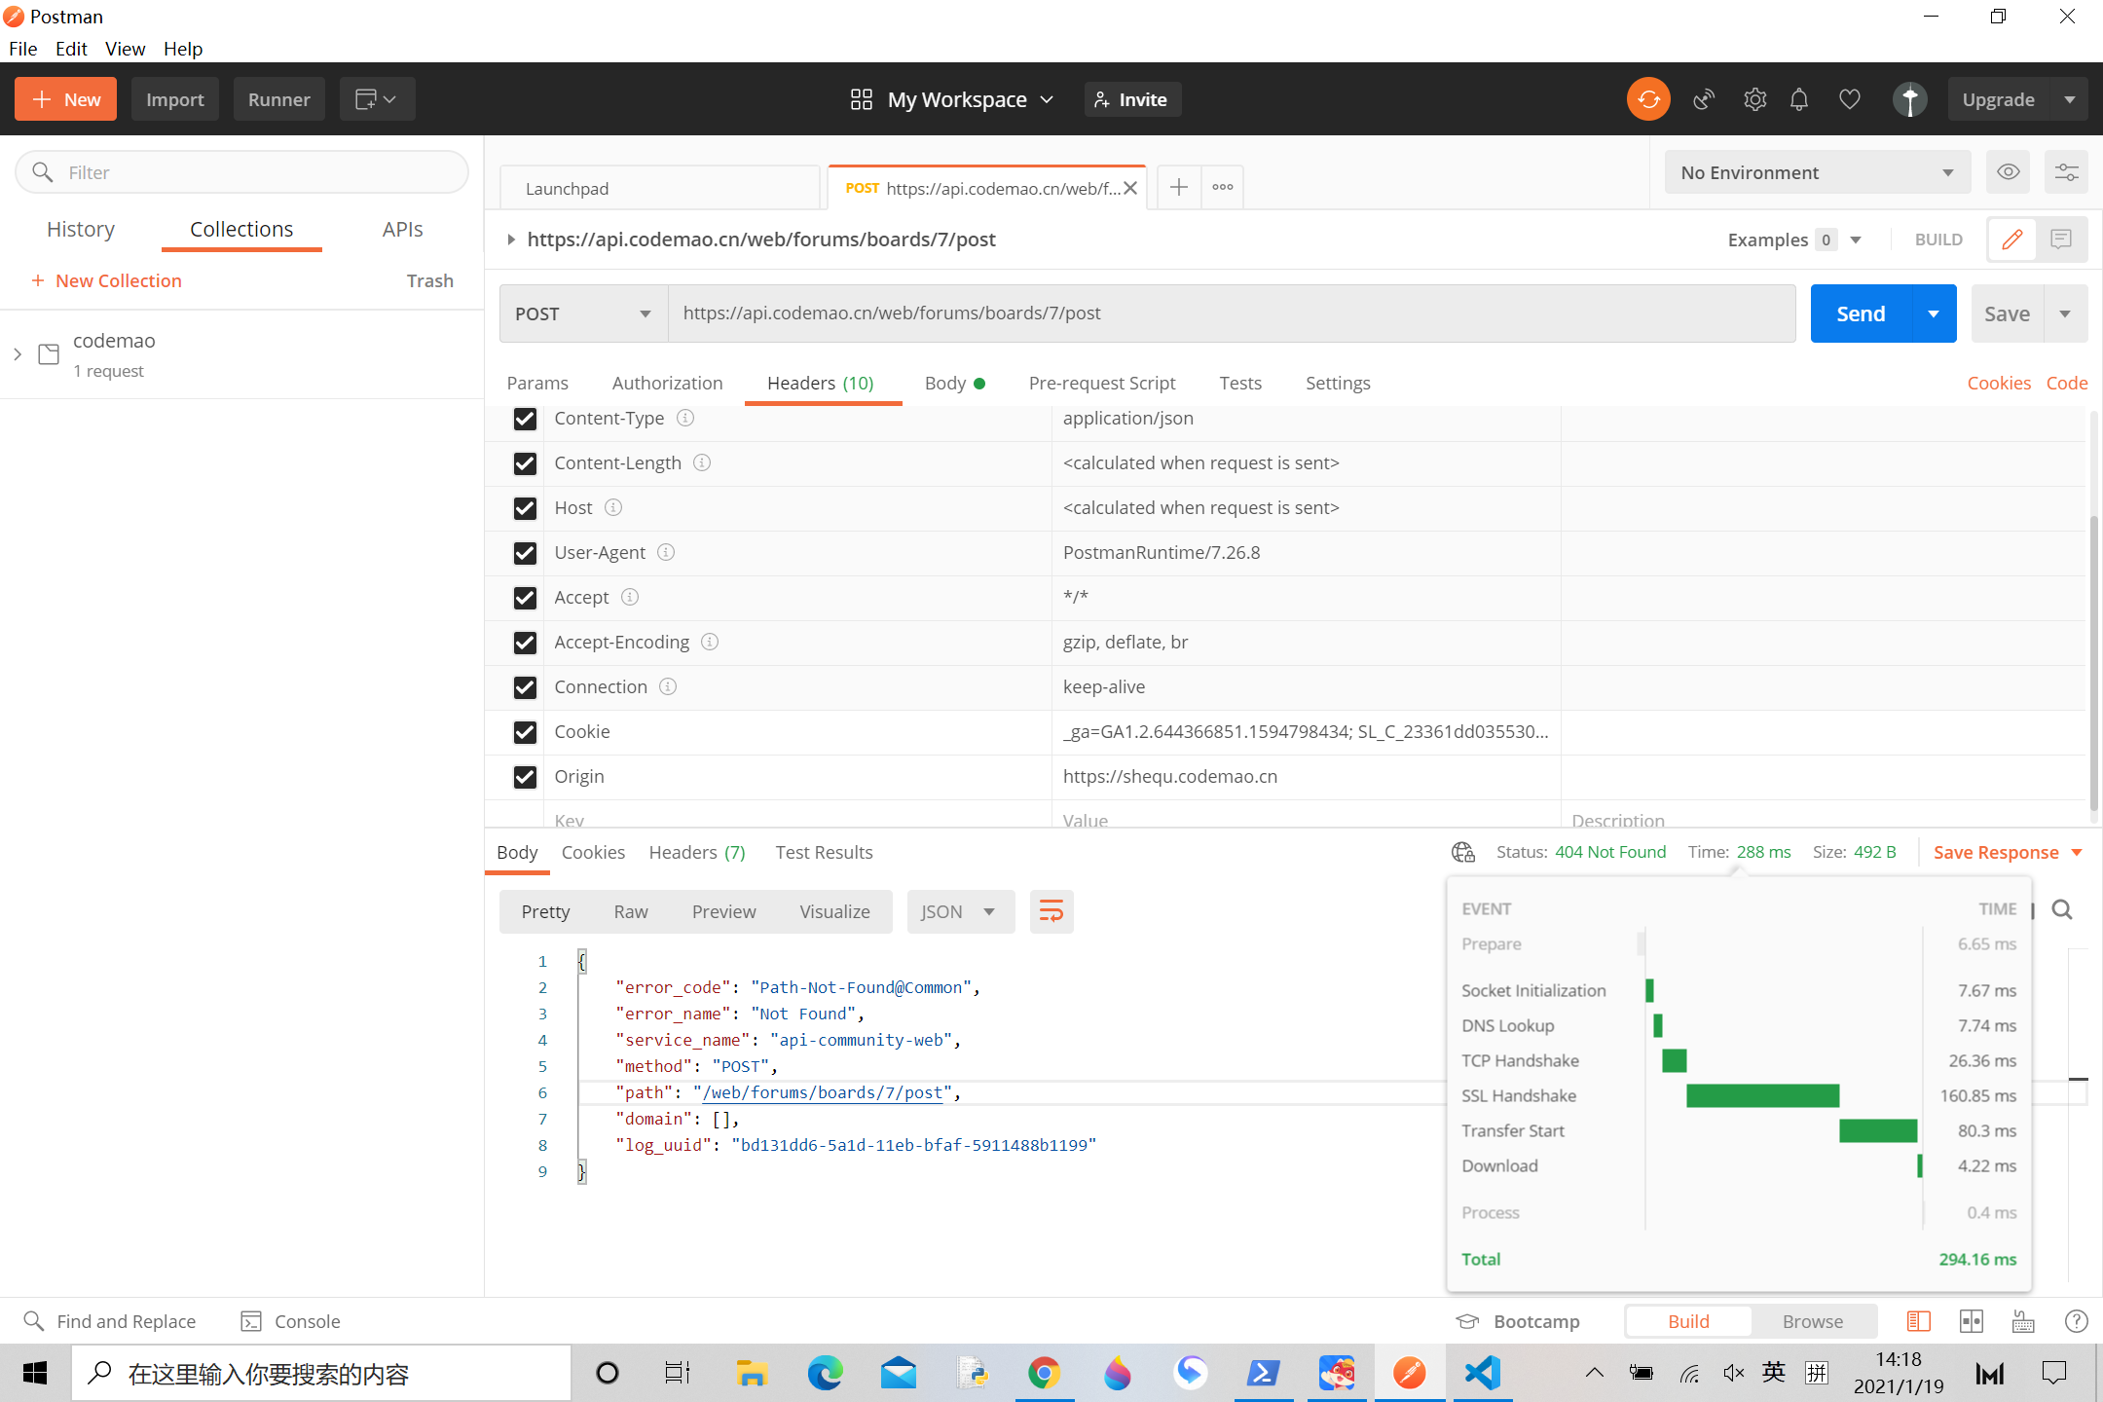Click the Host header info icon

tap(613, 507)
